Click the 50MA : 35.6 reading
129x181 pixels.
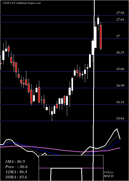[16, 177]
